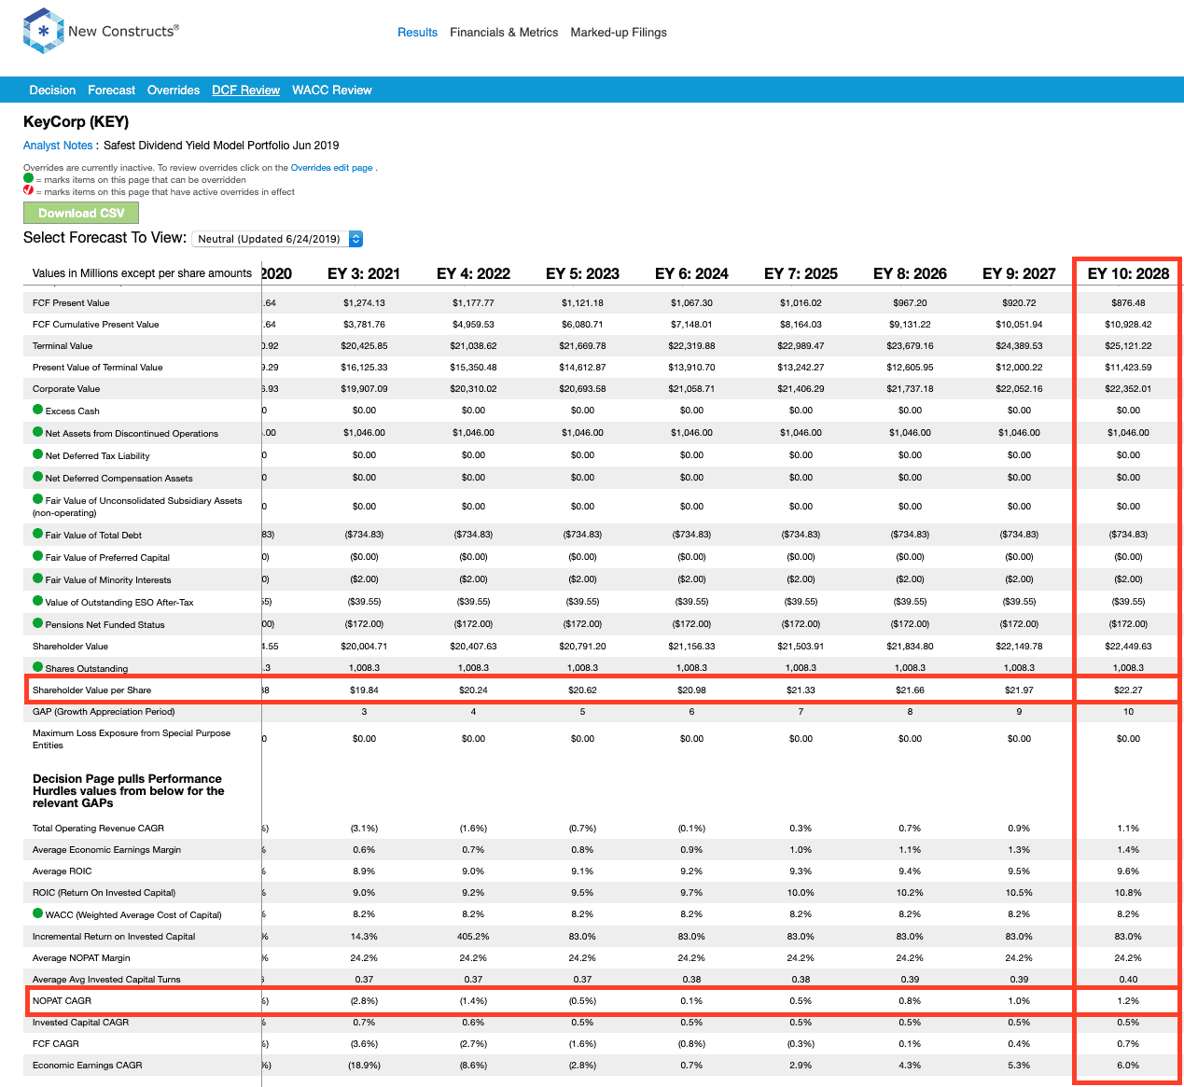Select the DCF Review menu item

[245, 90]
